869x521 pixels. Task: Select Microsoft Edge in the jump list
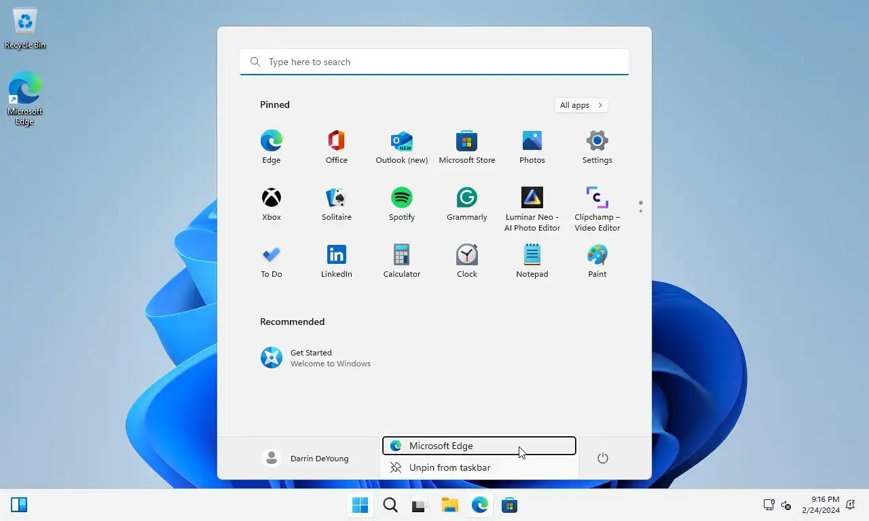tap(479, 446)
